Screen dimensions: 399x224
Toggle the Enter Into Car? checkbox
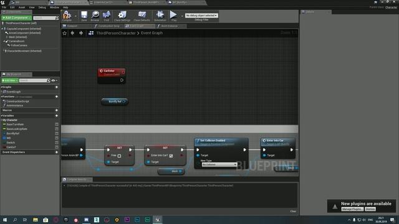tap(171, 156)
